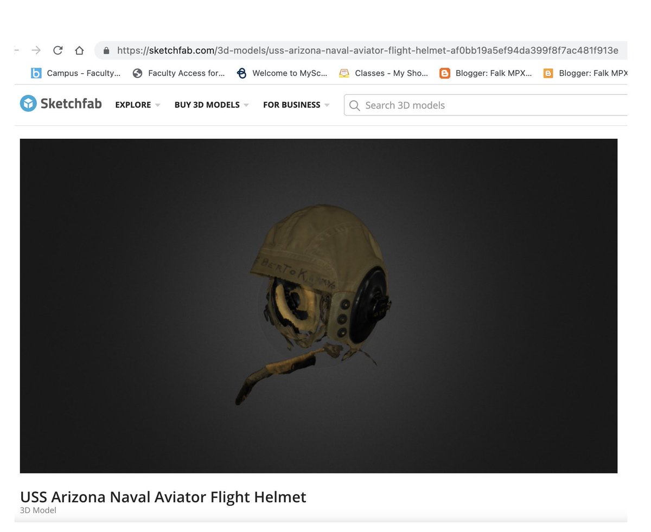
Task: Click the sketchfab.com URL in address bar
Action: 367,50
